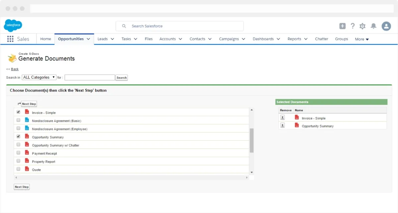398x213 pixels.
Task: Remove Opportunity Summary from selected documents
Action: point(283,125)
